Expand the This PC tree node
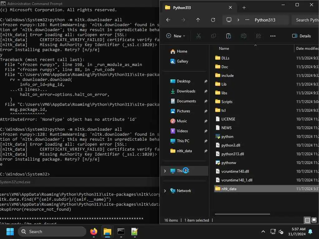This screenshot has height=239, width=319. click(165, 171)
